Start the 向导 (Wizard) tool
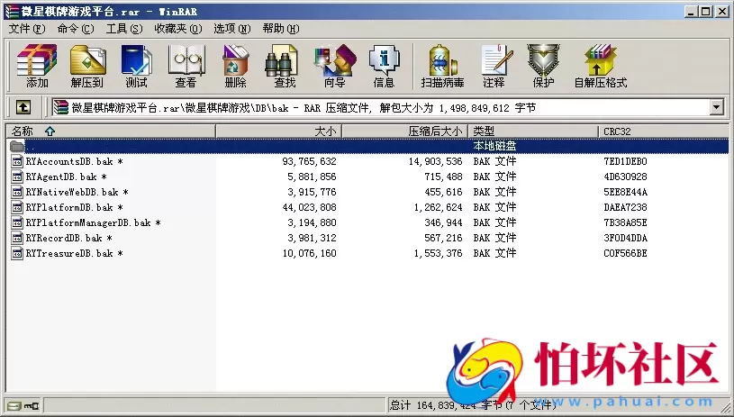 click(334, 66)
